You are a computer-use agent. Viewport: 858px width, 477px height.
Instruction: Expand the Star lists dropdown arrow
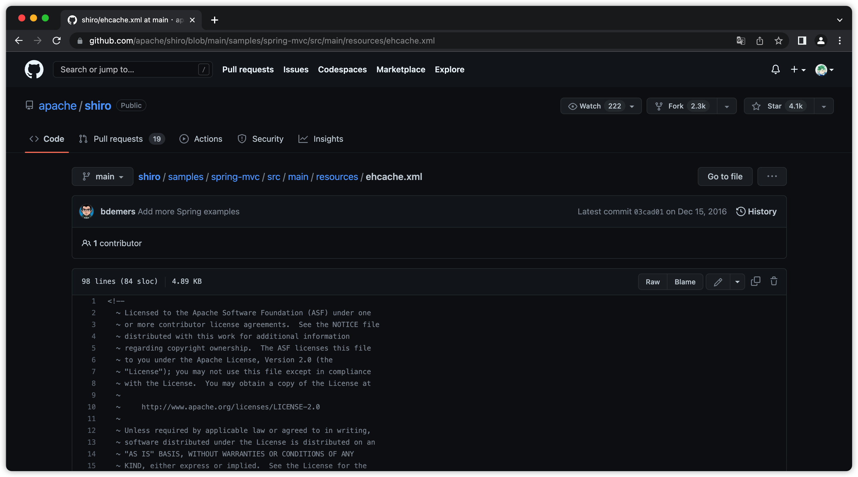[824, 106]
